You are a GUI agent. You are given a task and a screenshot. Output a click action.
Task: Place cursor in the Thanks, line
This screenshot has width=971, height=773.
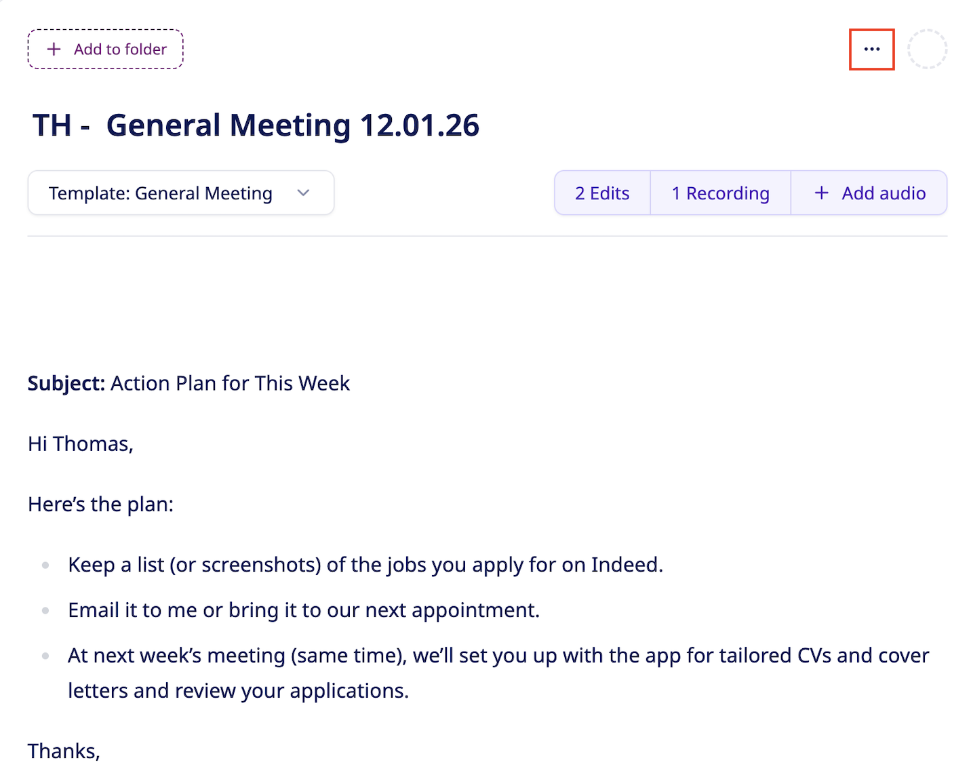[64, 751]
